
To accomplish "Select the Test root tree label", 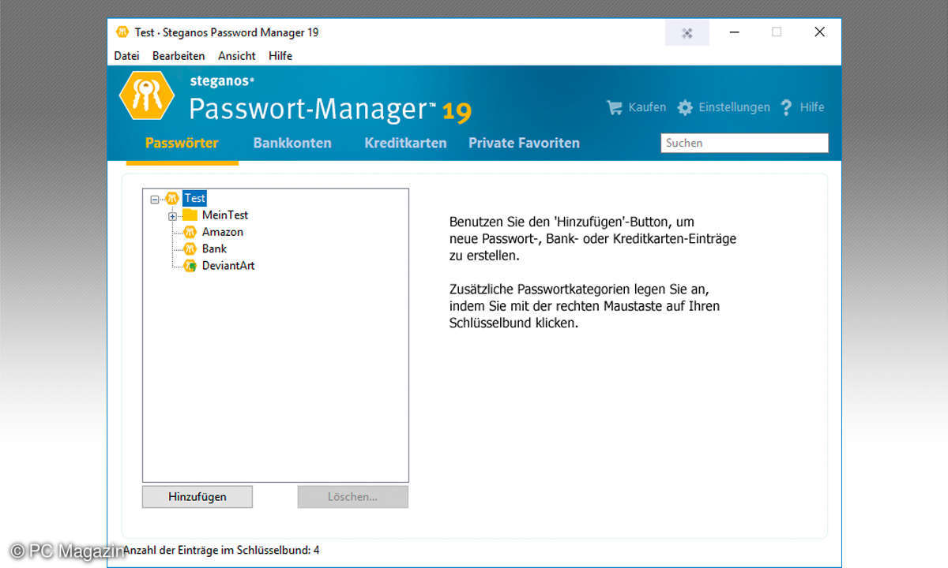I will [194, 198].
